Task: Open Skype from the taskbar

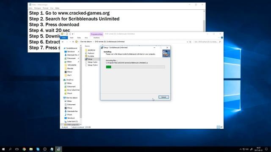Action: [x=38, y=149]
